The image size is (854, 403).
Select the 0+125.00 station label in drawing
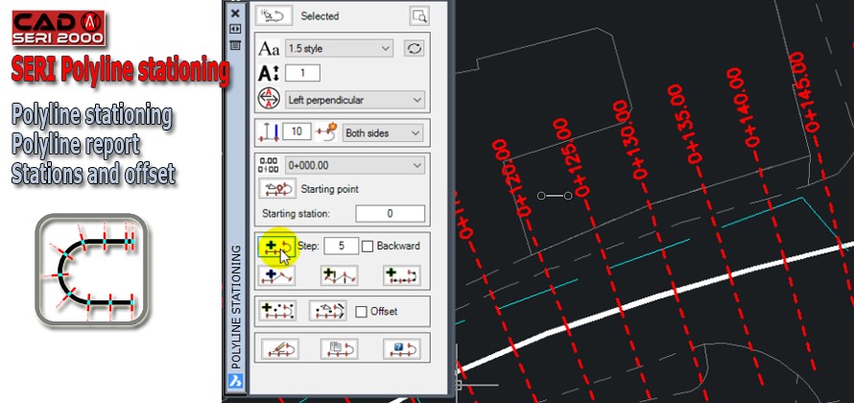tap(571, 156)
